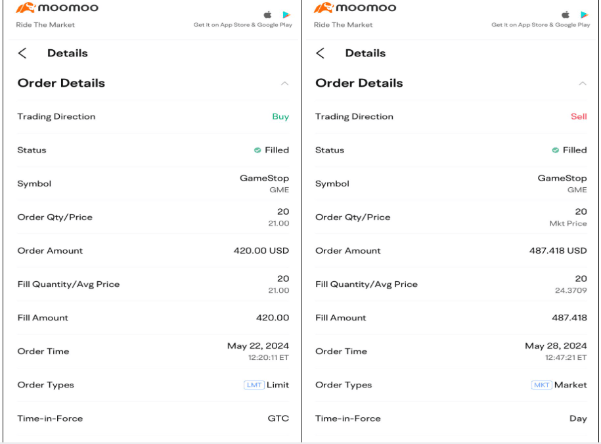Viewport: 601px width, 444px height.
Task: Go back from the Buy order details
Action: pos(22,53)
